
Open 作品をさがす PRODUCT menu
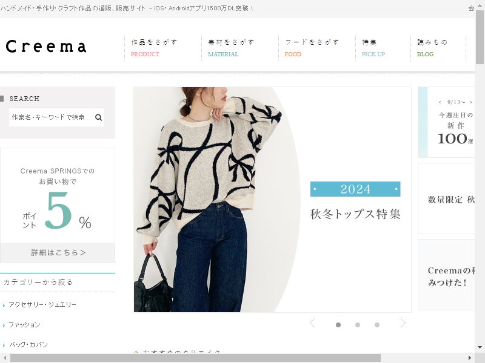click(154, 48)
